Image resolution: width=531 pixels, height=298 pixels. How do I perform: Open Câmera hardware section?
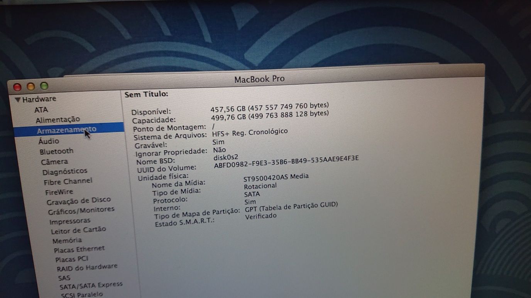[54, 162]
